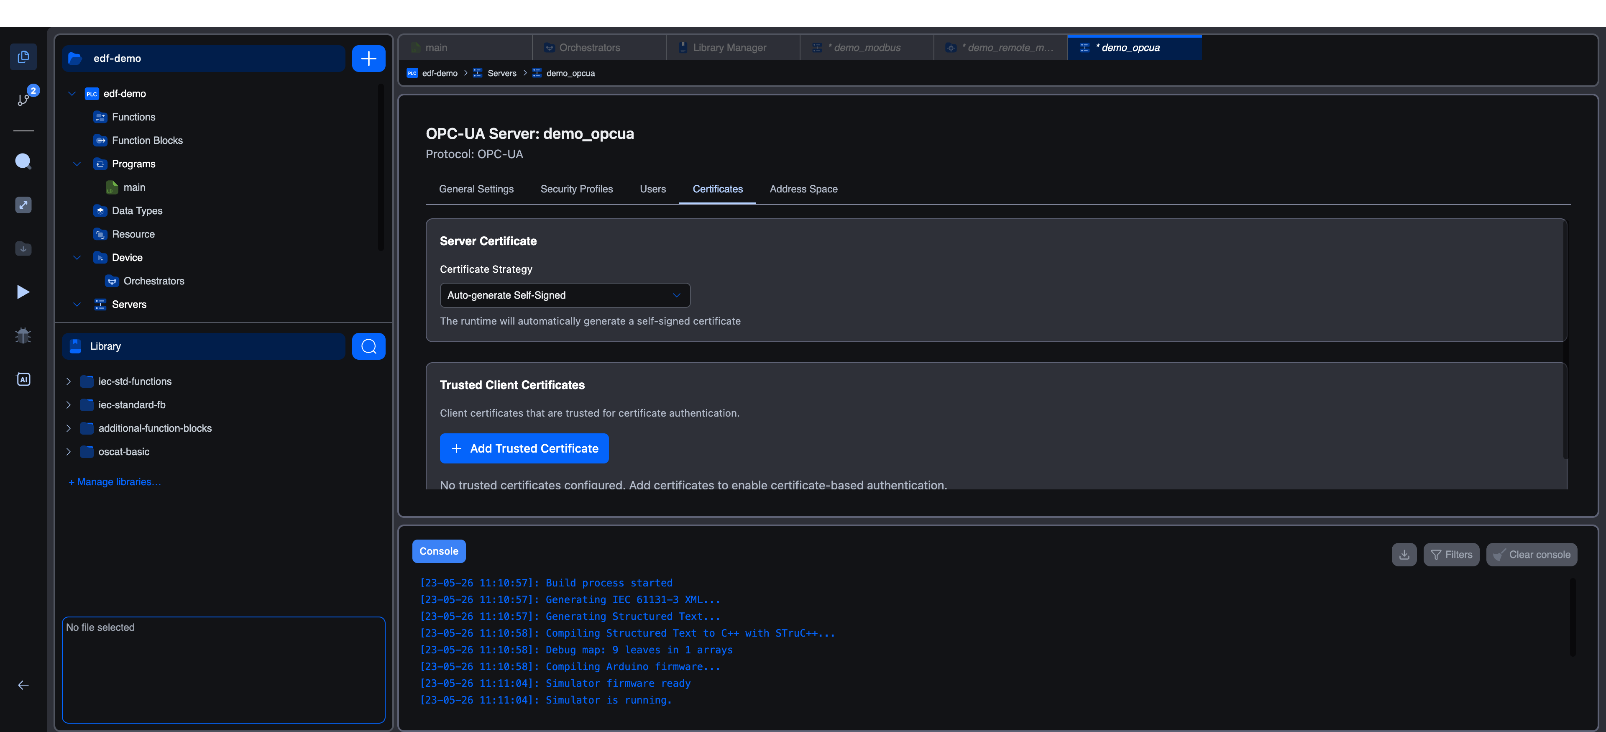Create new element with plus button
Viewport: 1606px width, 732px height.
(x=368, y=59)
